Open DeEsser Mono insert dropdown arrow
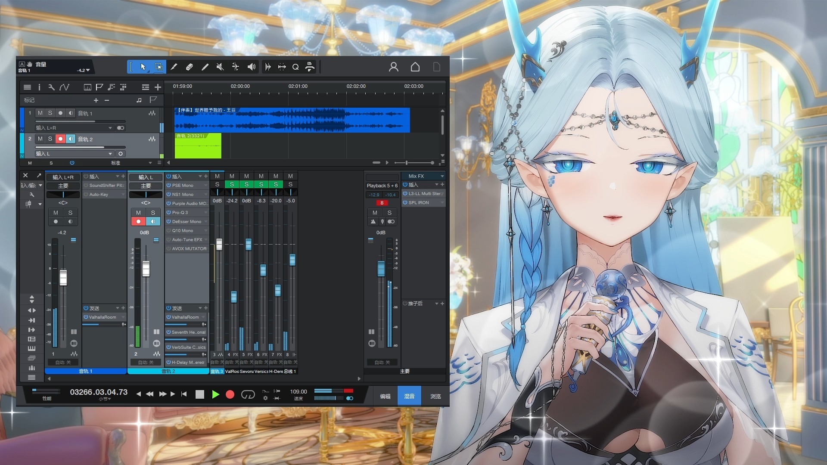 coord(206,221)
